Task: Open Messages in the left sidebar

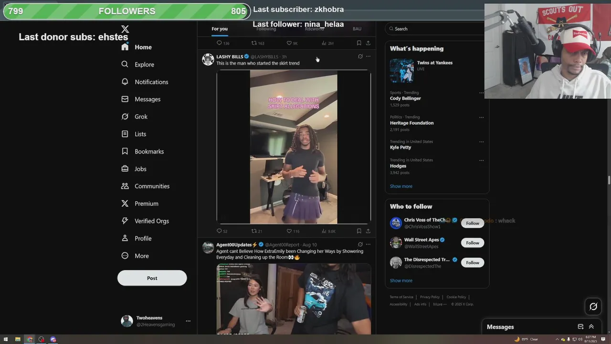Action: (141, 99)
